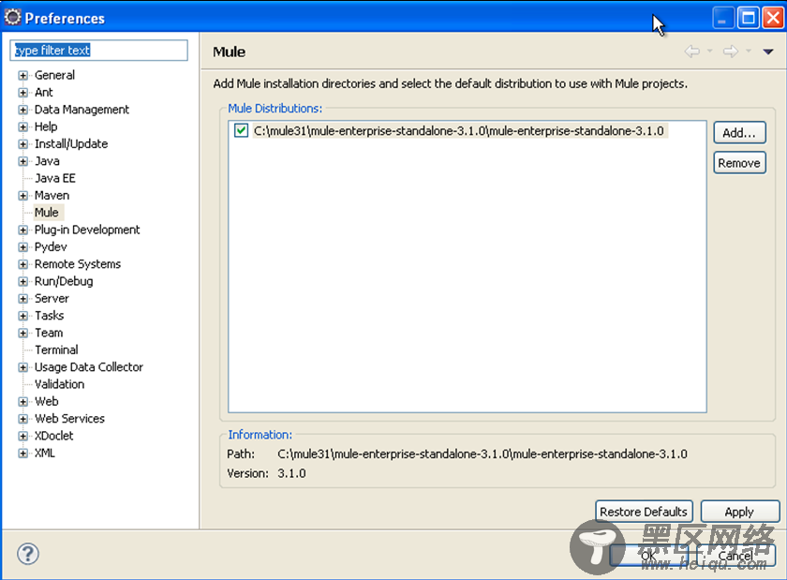The width and height of the screenshot is (787, 580).
Task: Expand the XDoclet tree node
Action: coord(22,436)
